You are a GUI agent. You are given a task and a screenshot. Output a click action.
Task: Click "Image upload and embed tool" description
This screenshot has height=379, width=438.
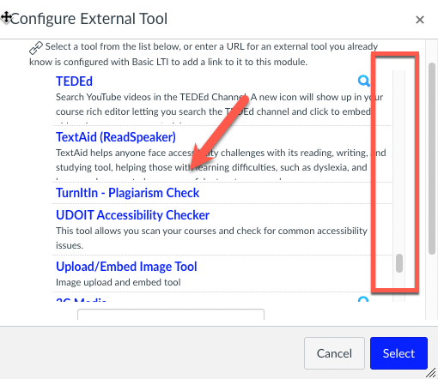coord(118,282)
